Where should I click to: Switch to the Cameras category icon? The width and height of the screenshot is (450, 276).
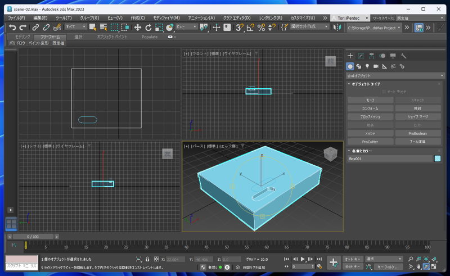(376, 66)
